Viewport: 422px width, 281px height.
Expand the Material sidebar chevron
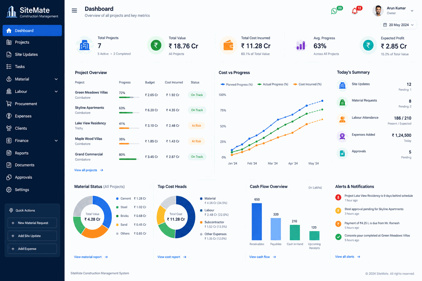pos(56,79)
